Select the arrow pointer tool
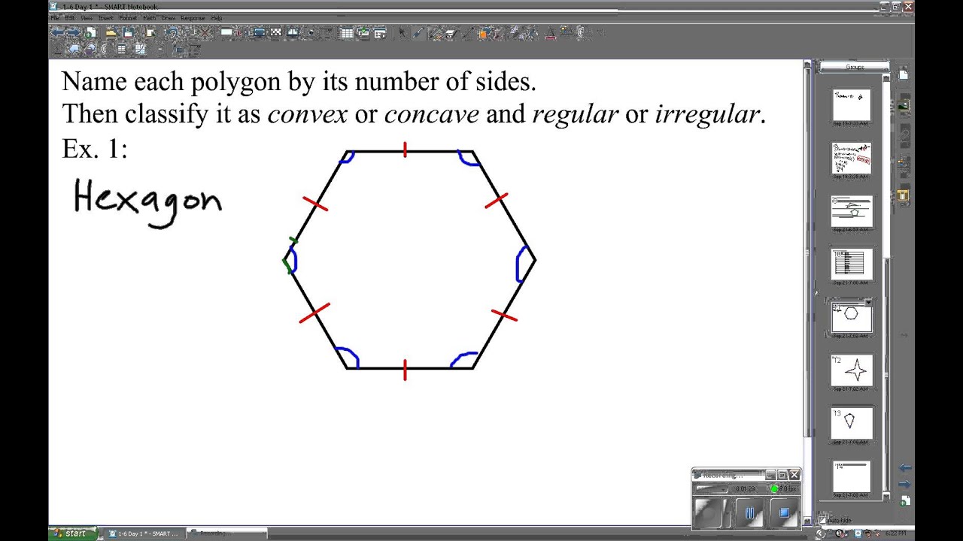The height and width of the screenshot is (541, 963). click(402, 32)
